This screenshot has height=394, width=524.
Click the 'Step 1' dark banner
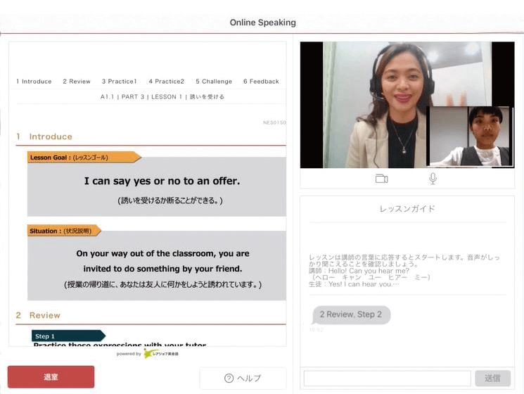click(68, 336)
